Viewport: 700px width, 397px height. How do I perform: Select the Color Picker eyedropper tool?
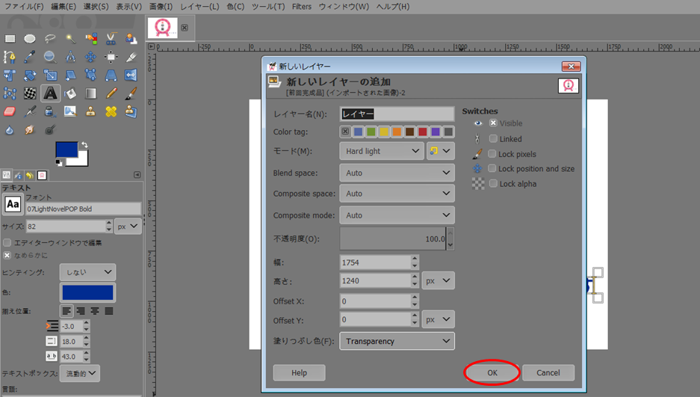pyautogui.click(x=30, y=57)
